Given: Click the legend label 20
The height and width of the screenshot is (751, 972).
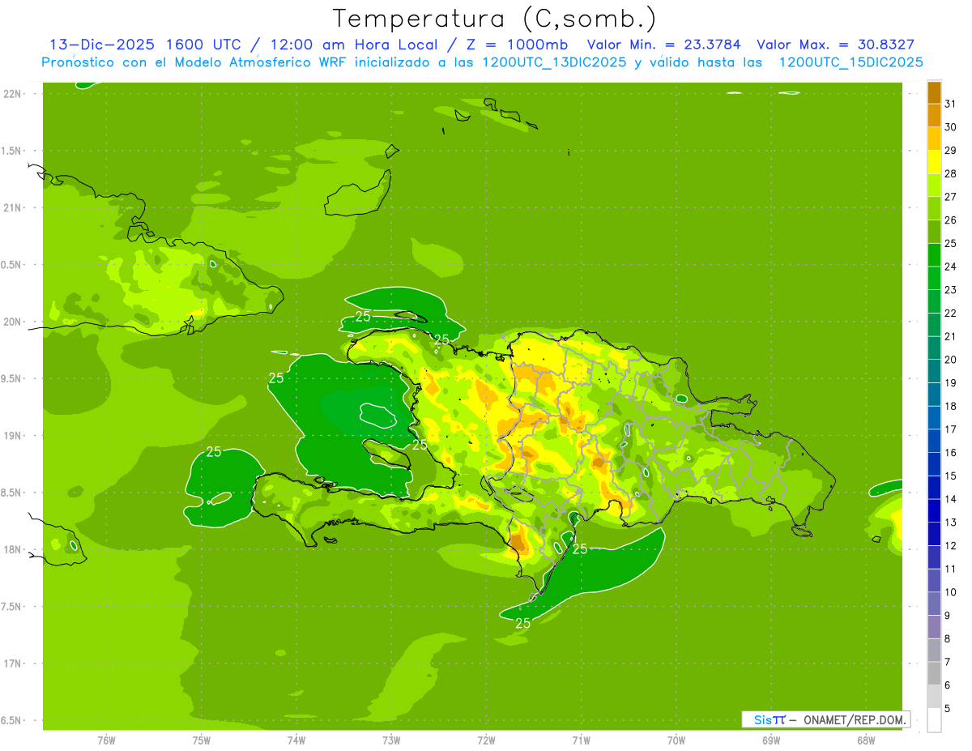Looking at the screenshot, I should (x=951, y=360).
